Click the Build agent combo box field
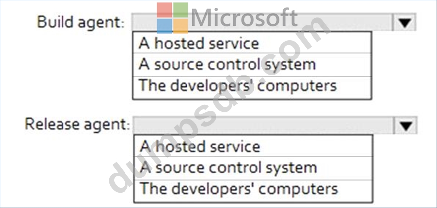 click(x=262, y=22)
